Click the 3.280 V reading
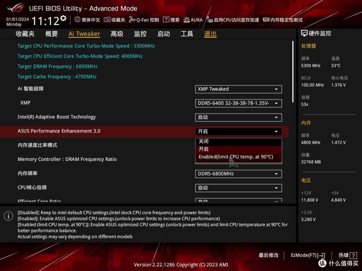Viewport: 362px width, 271px height. click(308, 219)
